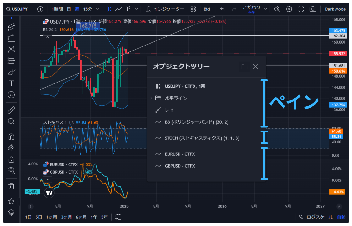This screenshot has width=352, height=226.
Task: Set range to 3ヶ月
Action: point(66,217)
